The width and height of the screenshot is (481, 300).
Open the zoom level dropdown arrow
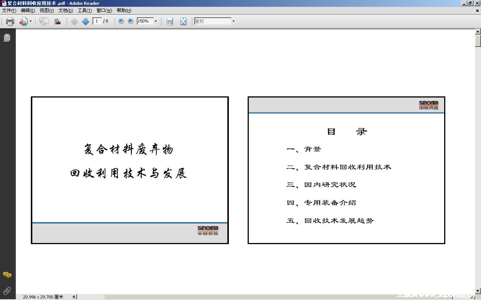click(156, 21)
